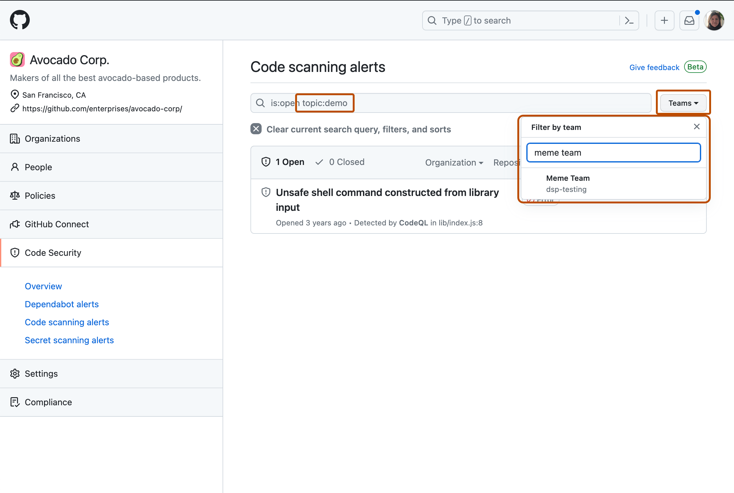Click the 'San Francisco, CA' location text
734x493 pixels.
pyautogui.click(x=54, y=95)
